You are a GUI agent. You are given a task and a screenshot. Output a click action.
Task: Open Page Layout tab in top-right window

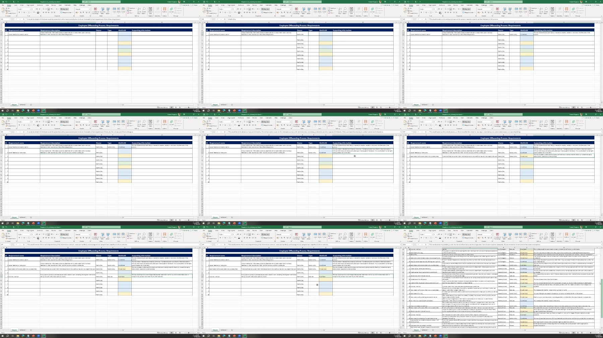[432, 5]
